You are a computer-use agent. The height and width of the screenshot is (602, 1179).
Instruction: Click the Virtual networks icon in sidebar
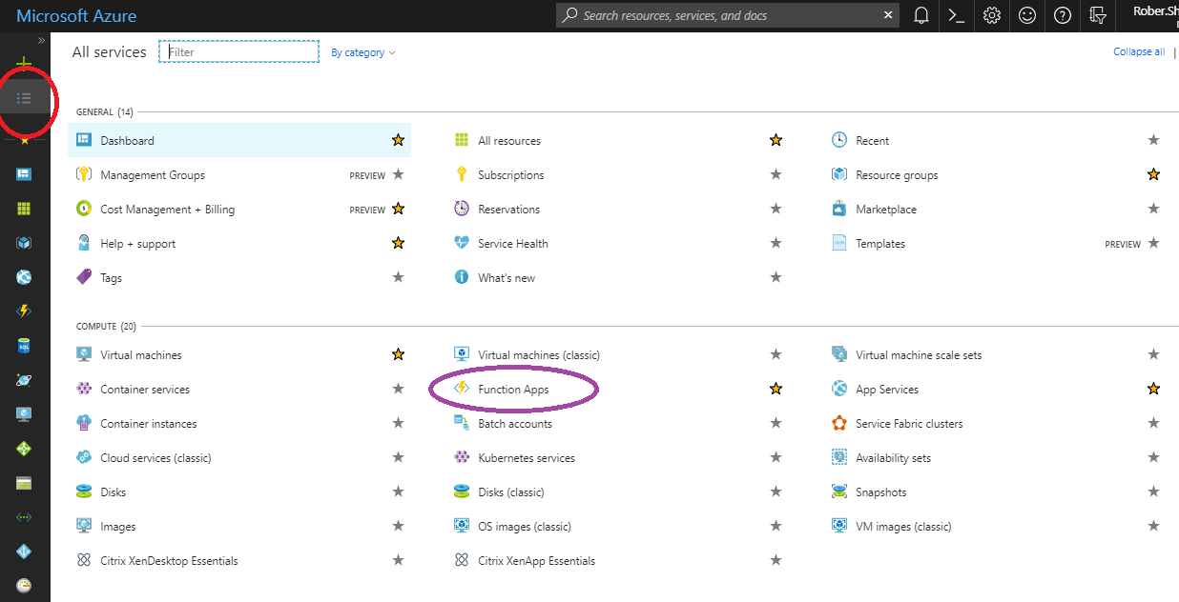pos(25,517)
